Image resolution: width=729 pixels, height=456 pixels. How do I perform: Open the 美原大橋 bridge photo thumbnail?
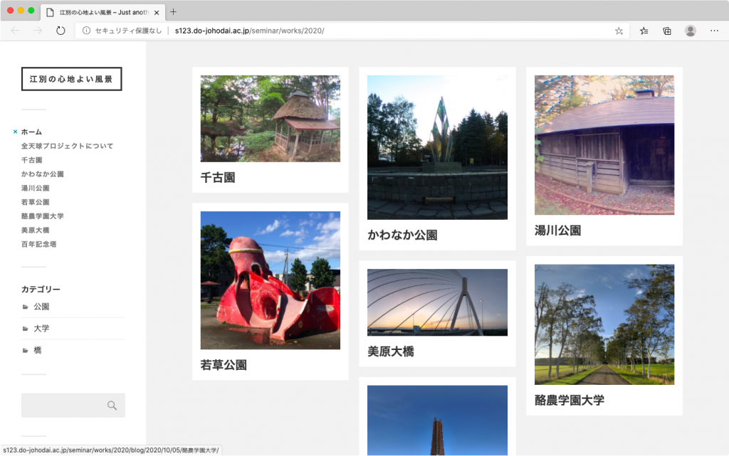[x=437, y=302]
